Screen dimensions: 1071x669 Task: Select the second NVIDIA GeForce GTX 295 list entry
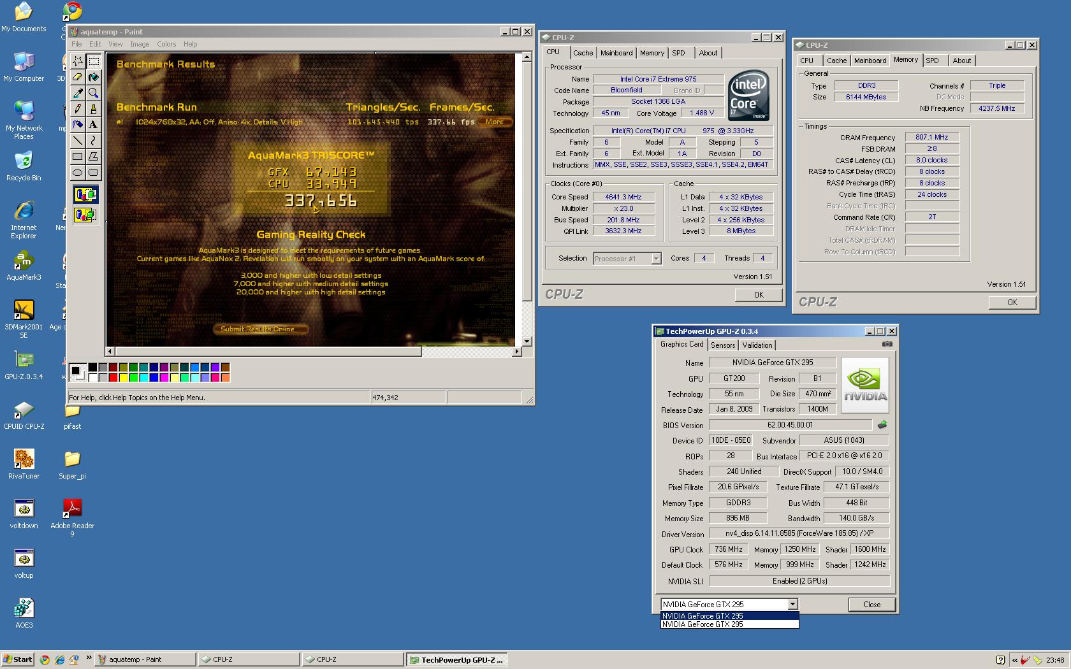coord(729,624)
